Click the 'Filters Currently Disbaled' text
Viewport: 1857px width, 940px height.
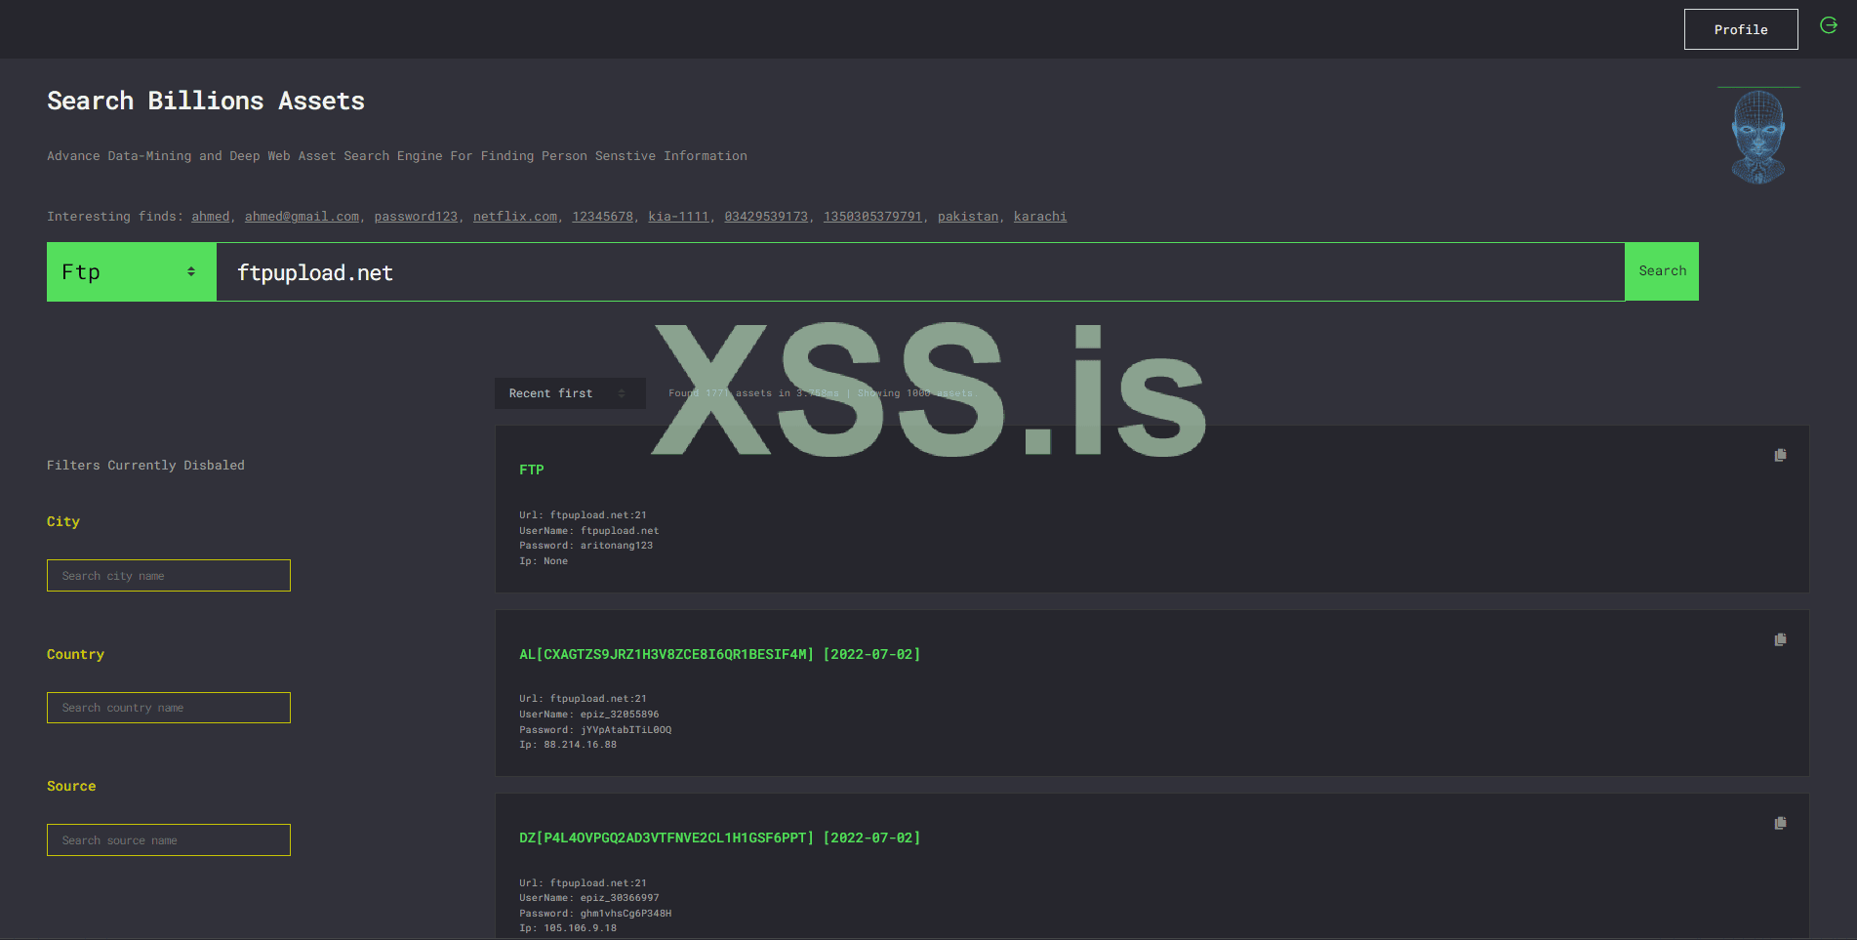(145, 466)
